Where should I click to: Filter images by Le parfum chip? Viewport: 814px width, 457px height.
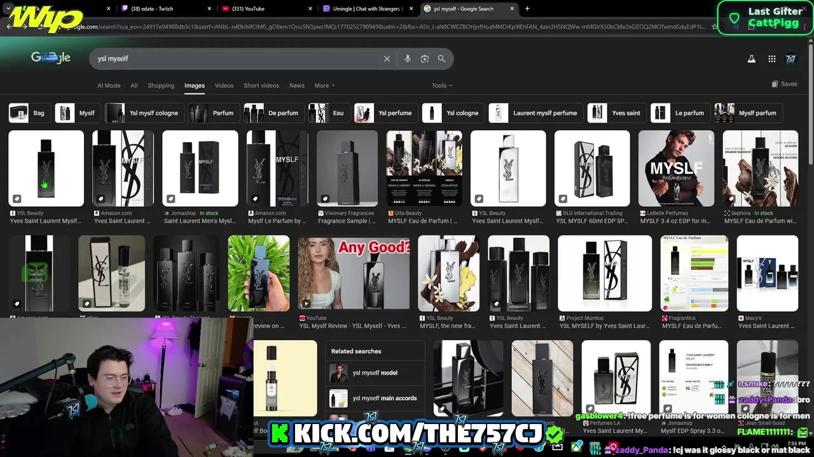pos(680,113)
